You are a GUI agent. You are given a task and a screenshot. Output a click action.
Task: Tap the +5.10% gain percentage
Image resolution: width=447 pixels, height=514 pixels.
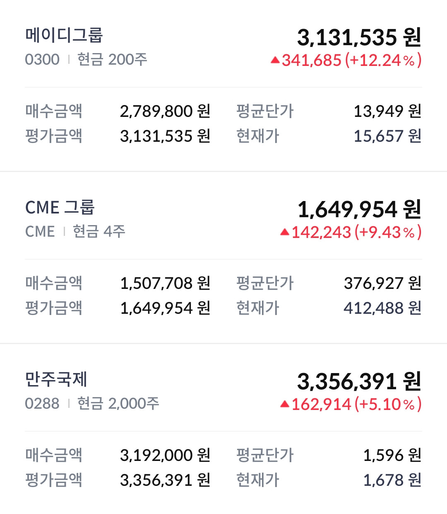pos(388,404)
